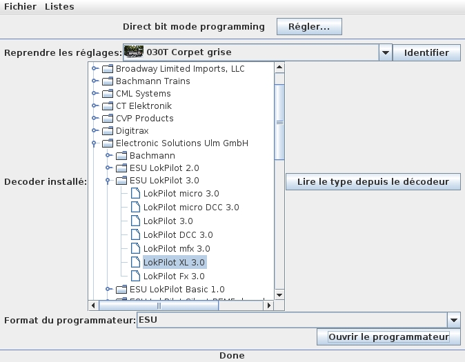Screen dimensions: 465x362
Task: Click the LokPilot 3.0 file icon
Action: click(x=135, y=221)
